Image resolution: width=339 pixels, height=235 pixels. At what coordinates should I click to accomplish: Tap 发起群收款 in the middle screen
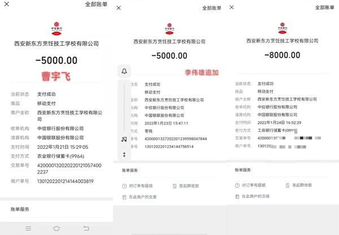(189, 186)
